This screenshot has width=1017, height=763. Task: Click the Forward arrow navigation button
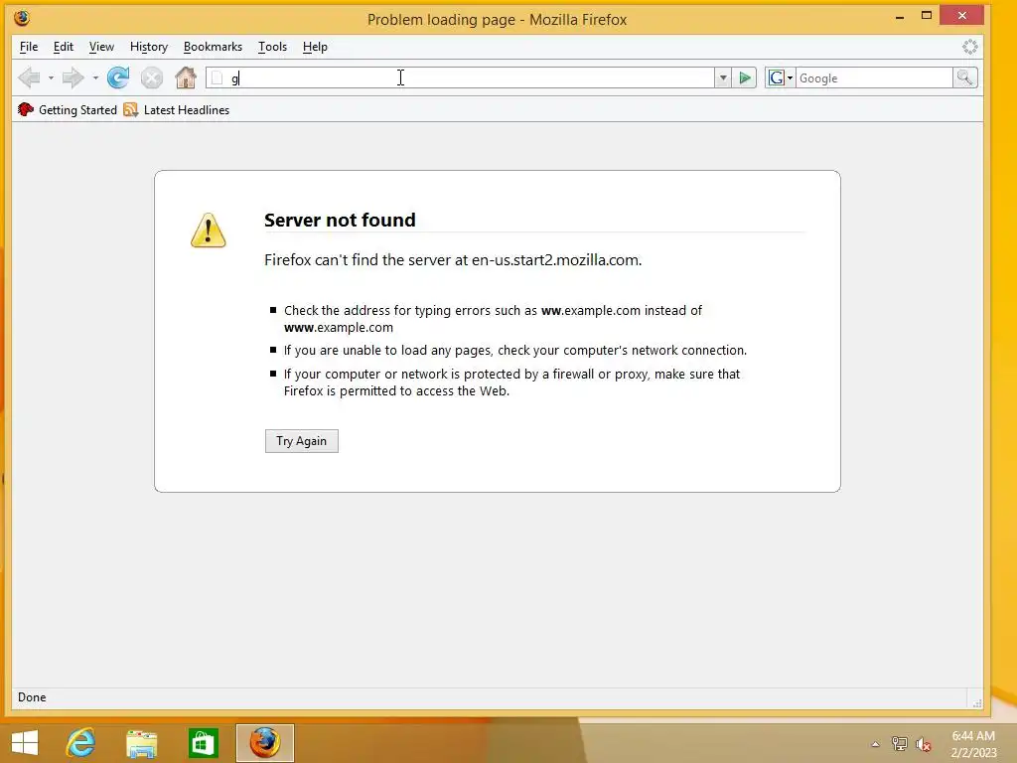[73, 77]
